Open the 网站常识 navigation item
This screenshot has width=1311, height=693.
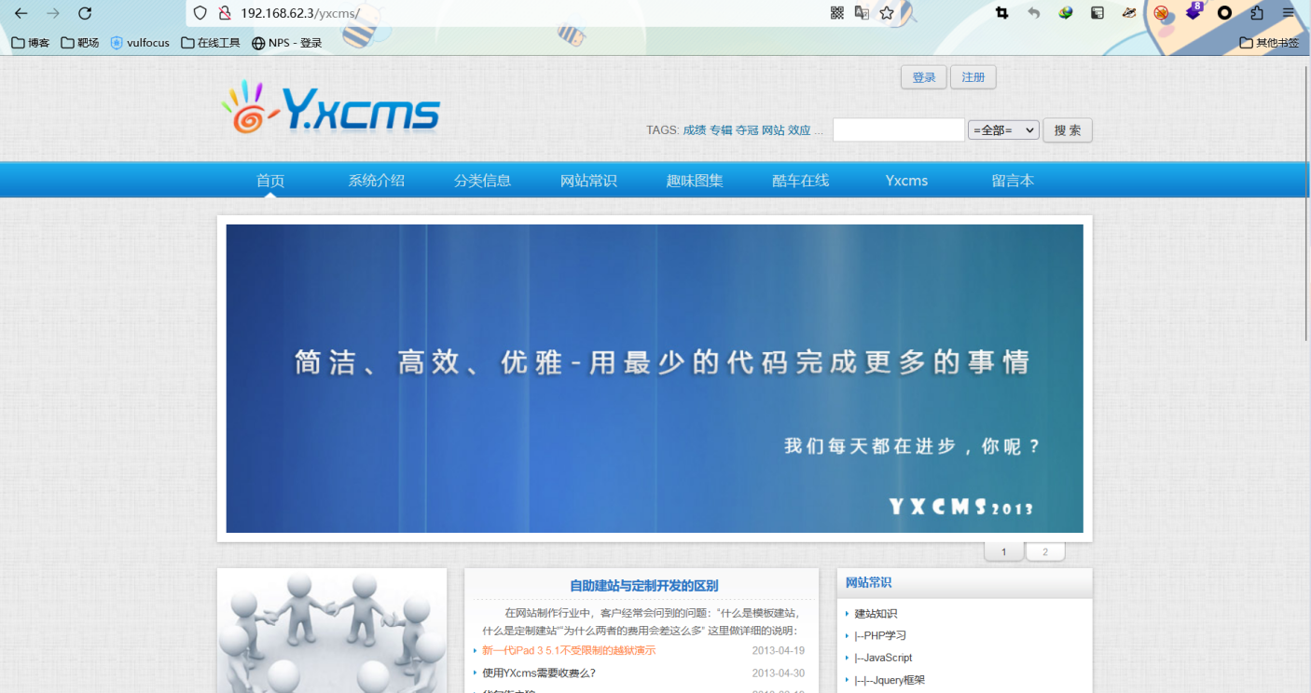tap(588, 181)
